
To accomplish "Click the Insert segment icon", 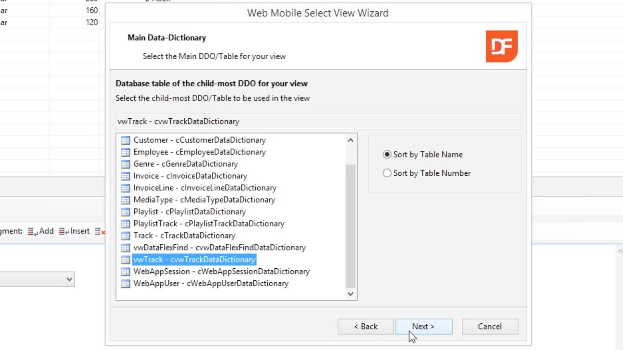I will (63, 231).
